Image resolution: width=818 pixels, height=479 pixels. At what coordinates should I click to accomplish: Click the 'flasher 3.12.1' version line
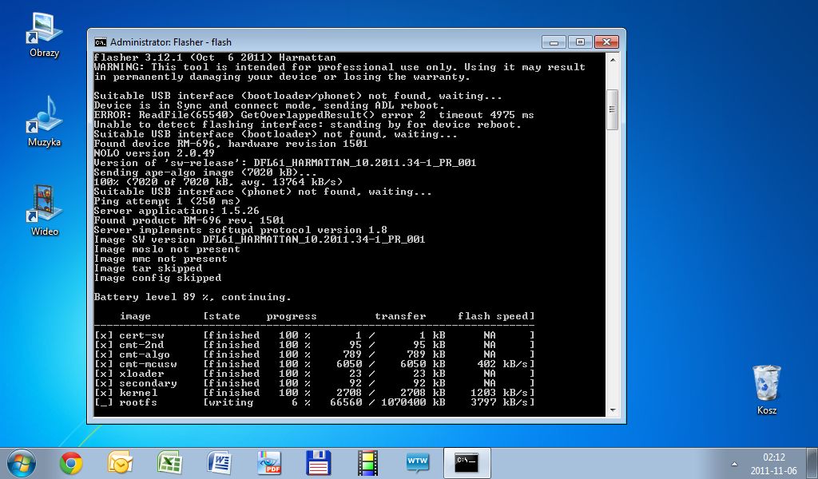click(x=215, y=57)
